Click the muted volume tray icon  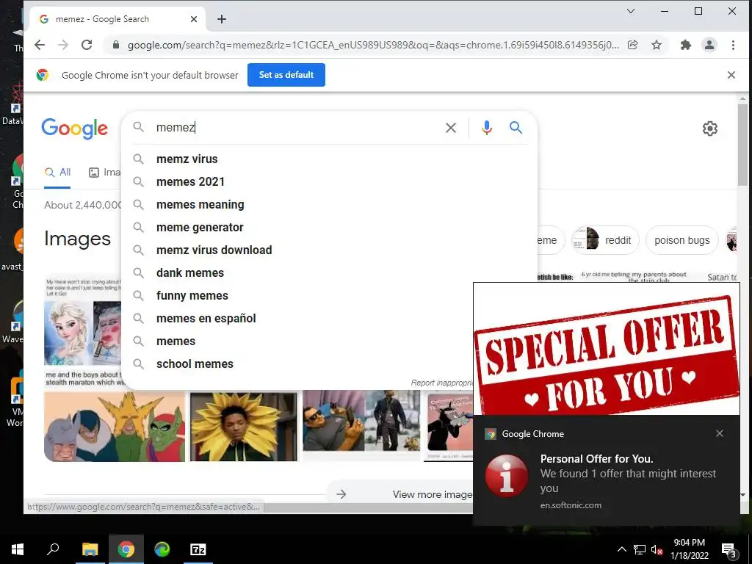[x=657, y=549]
